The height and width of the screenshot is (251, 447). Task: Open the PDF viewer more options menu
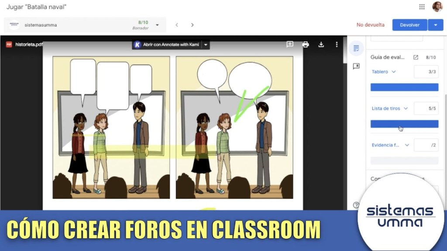tap(337, 44)
